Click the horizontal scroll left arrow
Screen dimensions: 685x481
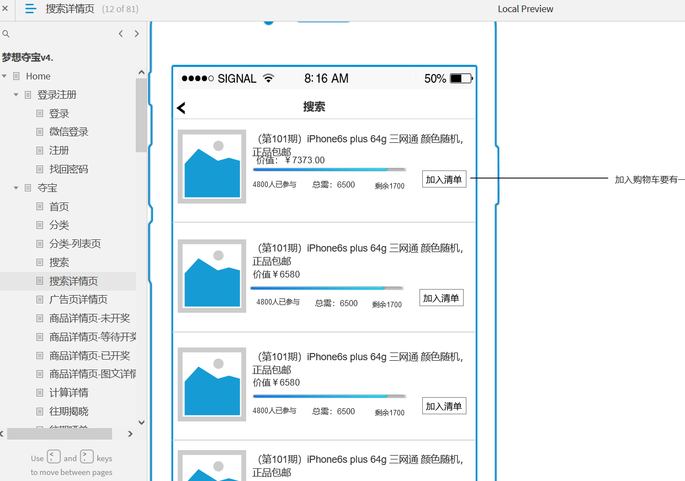[3, 434]
